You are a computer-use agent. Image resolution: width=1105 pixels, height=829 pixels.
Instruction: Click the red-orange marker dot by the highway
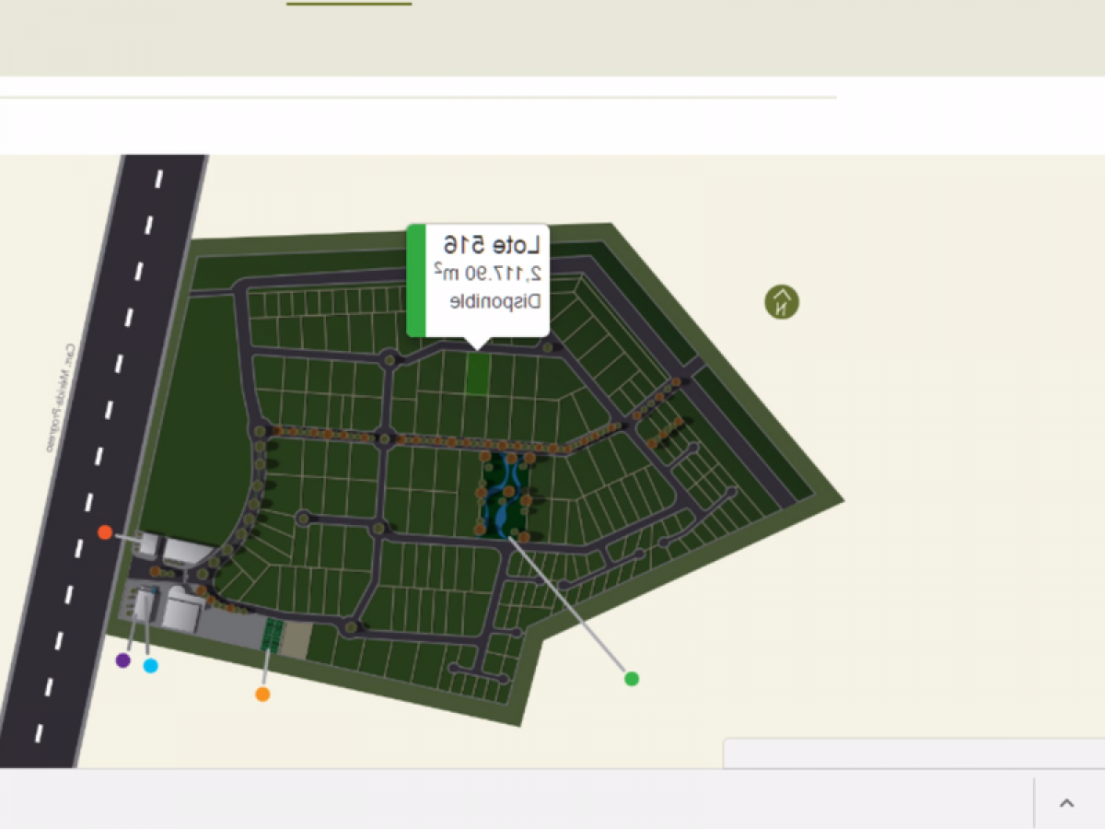coord(105,532)
